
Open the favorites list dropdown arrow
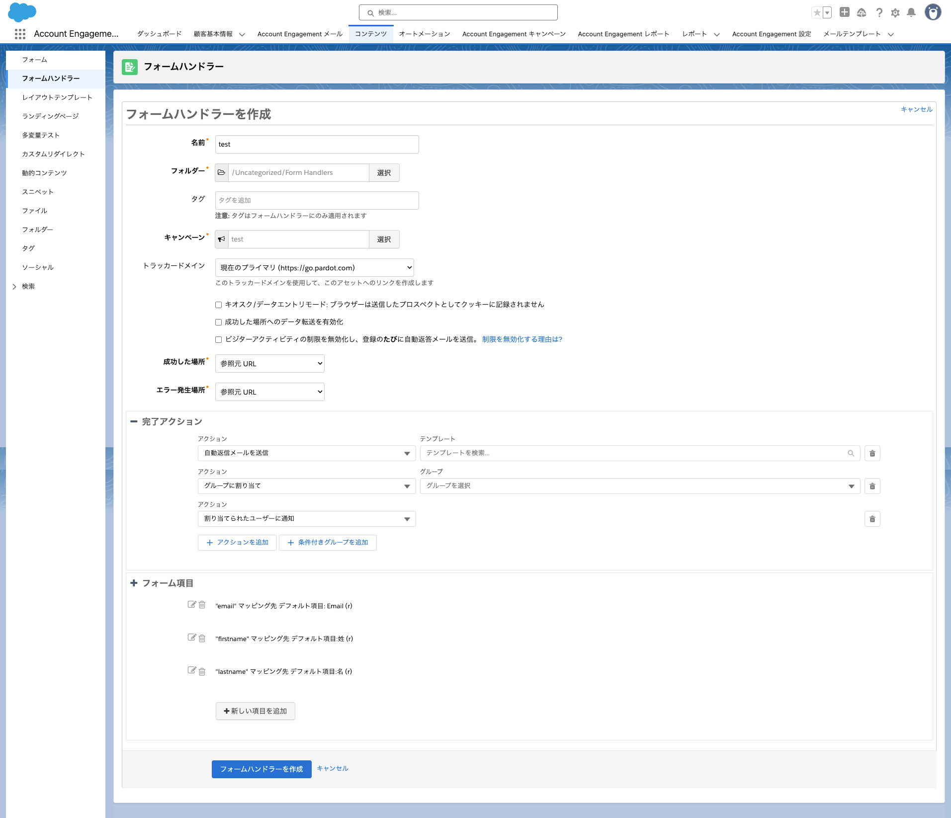pos(827,12)
